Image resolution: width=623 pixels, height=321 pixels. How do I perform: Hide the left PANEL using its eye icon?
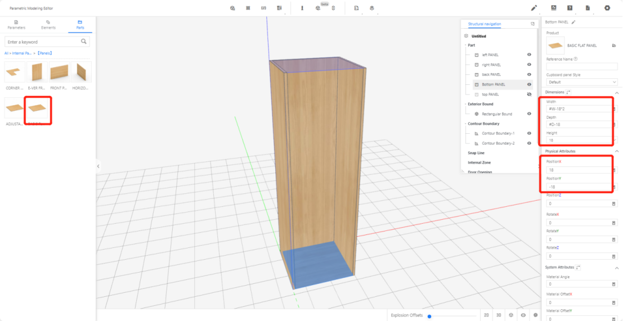[x=529, y=55]
